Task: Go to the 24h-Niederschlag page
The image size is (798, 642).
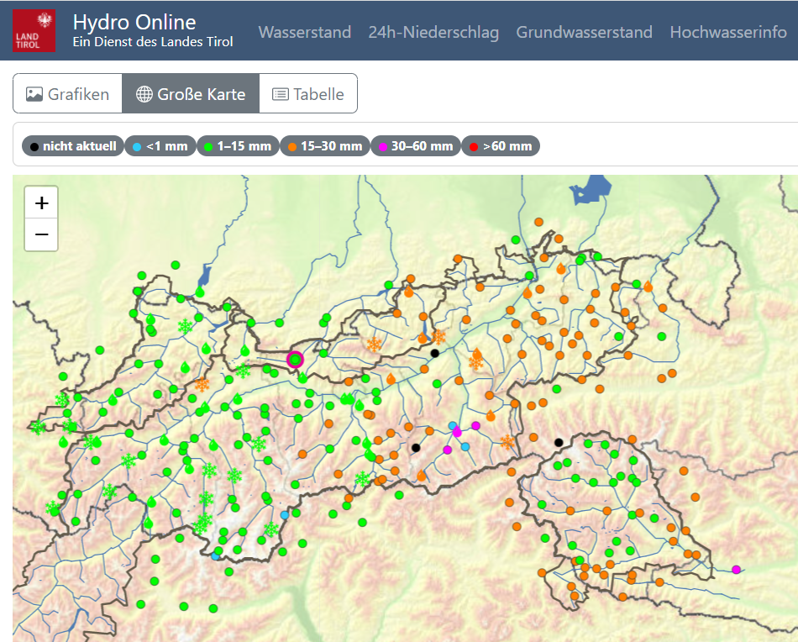Action: click(433, 32)
